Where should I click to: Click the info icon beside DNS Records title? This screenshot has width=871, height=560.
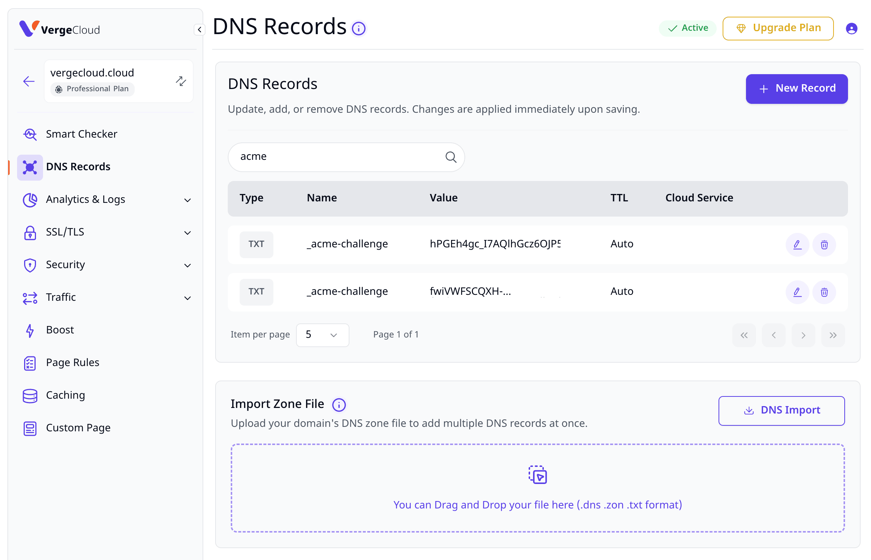click(x=359, y=29)
